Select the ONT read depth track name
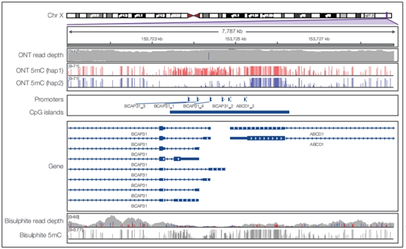The image size is (406, 249). [x=41, y=55]
